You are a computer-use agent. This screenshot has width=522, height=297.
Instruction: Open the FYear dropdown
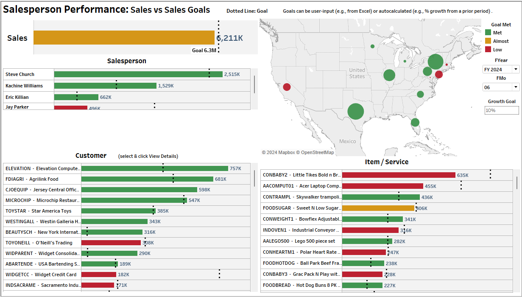(501, 69)
